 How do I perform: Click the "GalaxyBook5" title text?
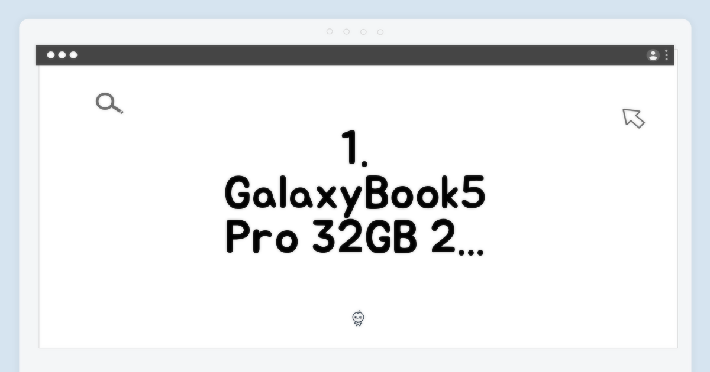pos(355,195)
